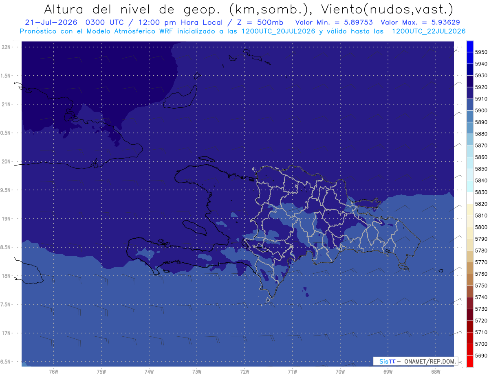This screenshot has height=377, width=489.
Task: Click the '20N' latitude label
Action: 7,161
